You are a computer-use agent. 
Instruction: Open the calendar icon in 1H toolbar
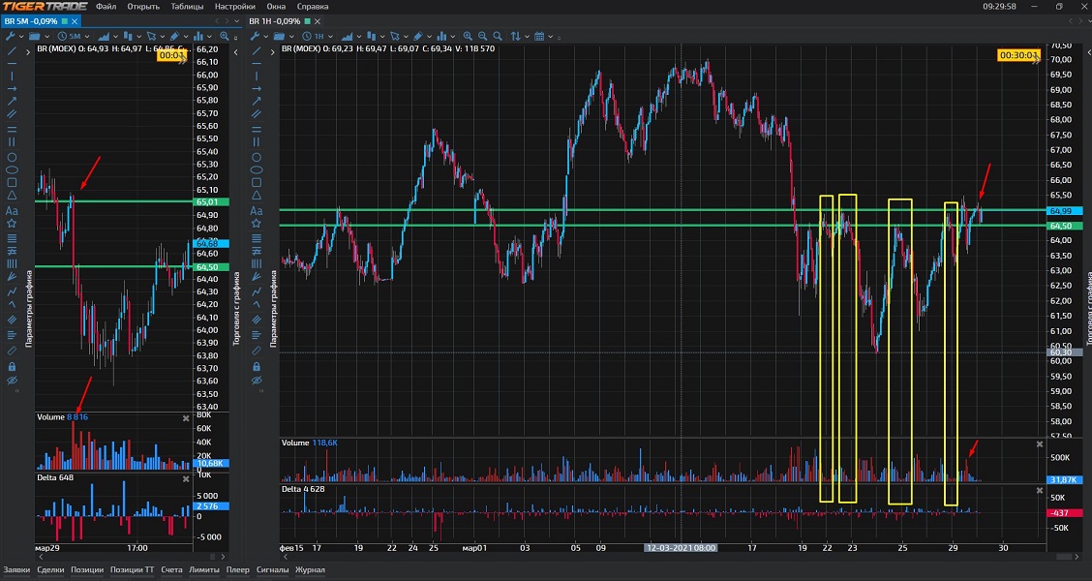(x=539, y=36)
